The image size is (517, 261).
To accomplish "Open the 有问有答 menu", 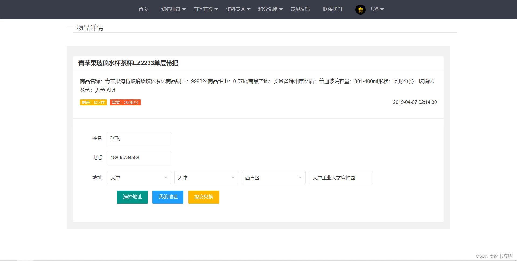I will [206, 9].
